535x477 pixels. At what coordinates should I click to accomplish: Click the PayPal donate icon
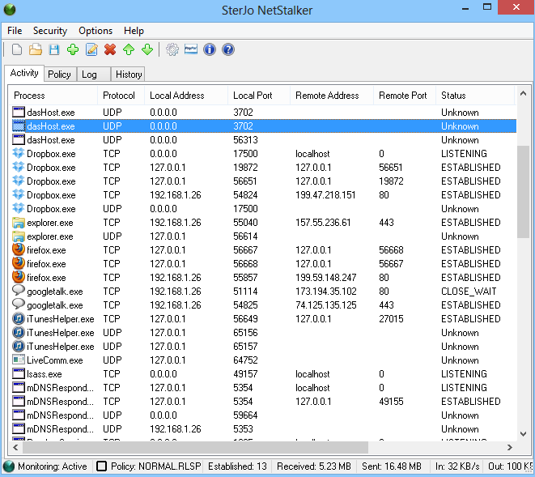[x=191, y=50]
